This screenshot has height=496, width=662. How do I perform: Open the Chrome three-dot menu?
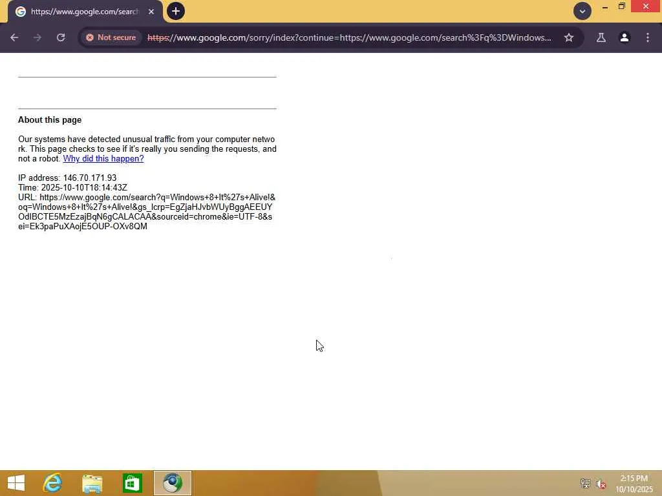tap(648, 37)
